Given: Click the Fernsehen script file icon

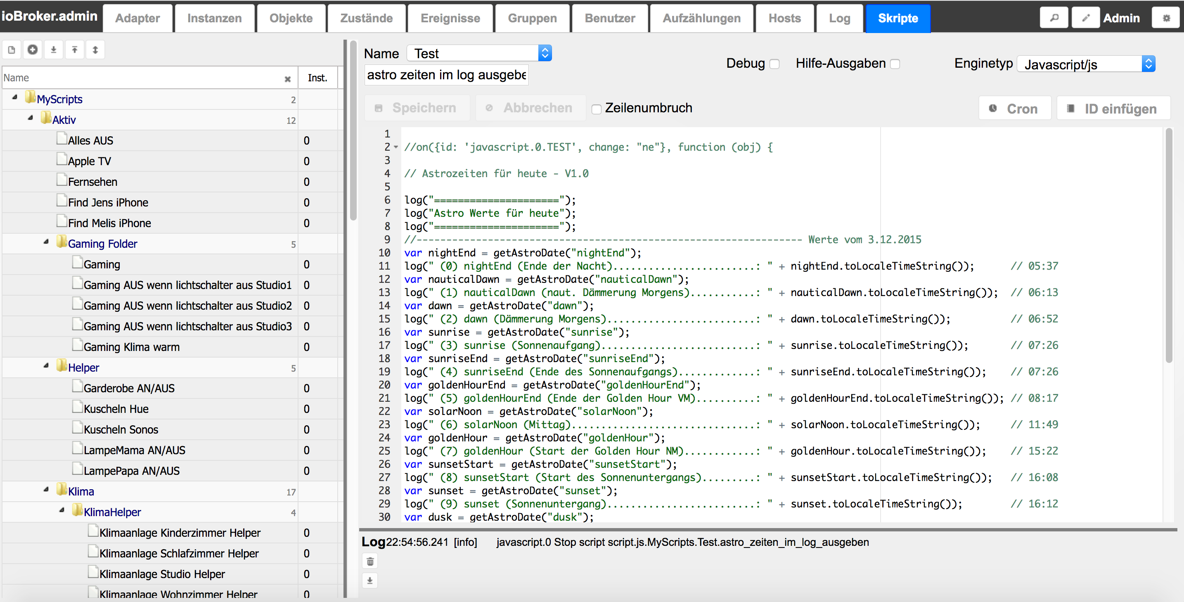Looking at the screenshot, I should [x=62, y=180].
